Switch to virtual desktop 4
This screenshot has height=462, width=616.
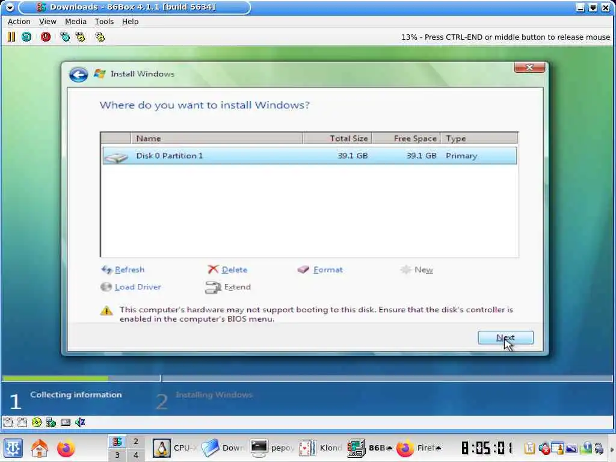(x=135, y=455)
